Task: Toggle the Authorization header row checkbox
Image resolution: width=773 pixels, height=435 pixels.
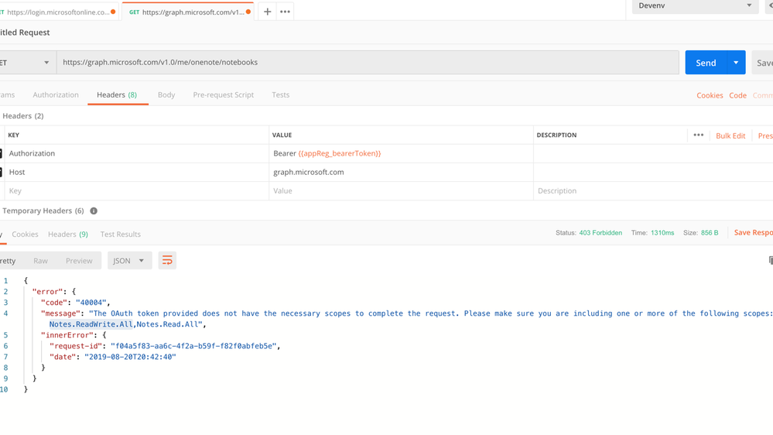Action: click(x=1, y=153)
